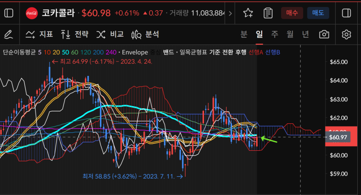Click the ▲0.37 price change value
361x195 pixels.
[153, 13]
